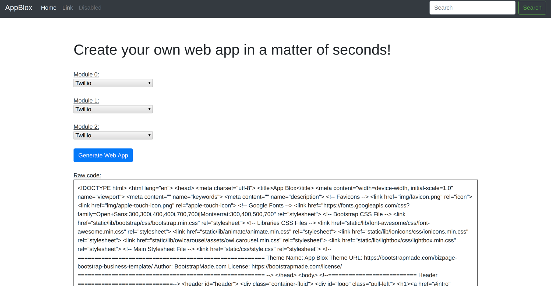
Task: Open the Module 0 Twillio dropdown
Action: pos(113,83)
